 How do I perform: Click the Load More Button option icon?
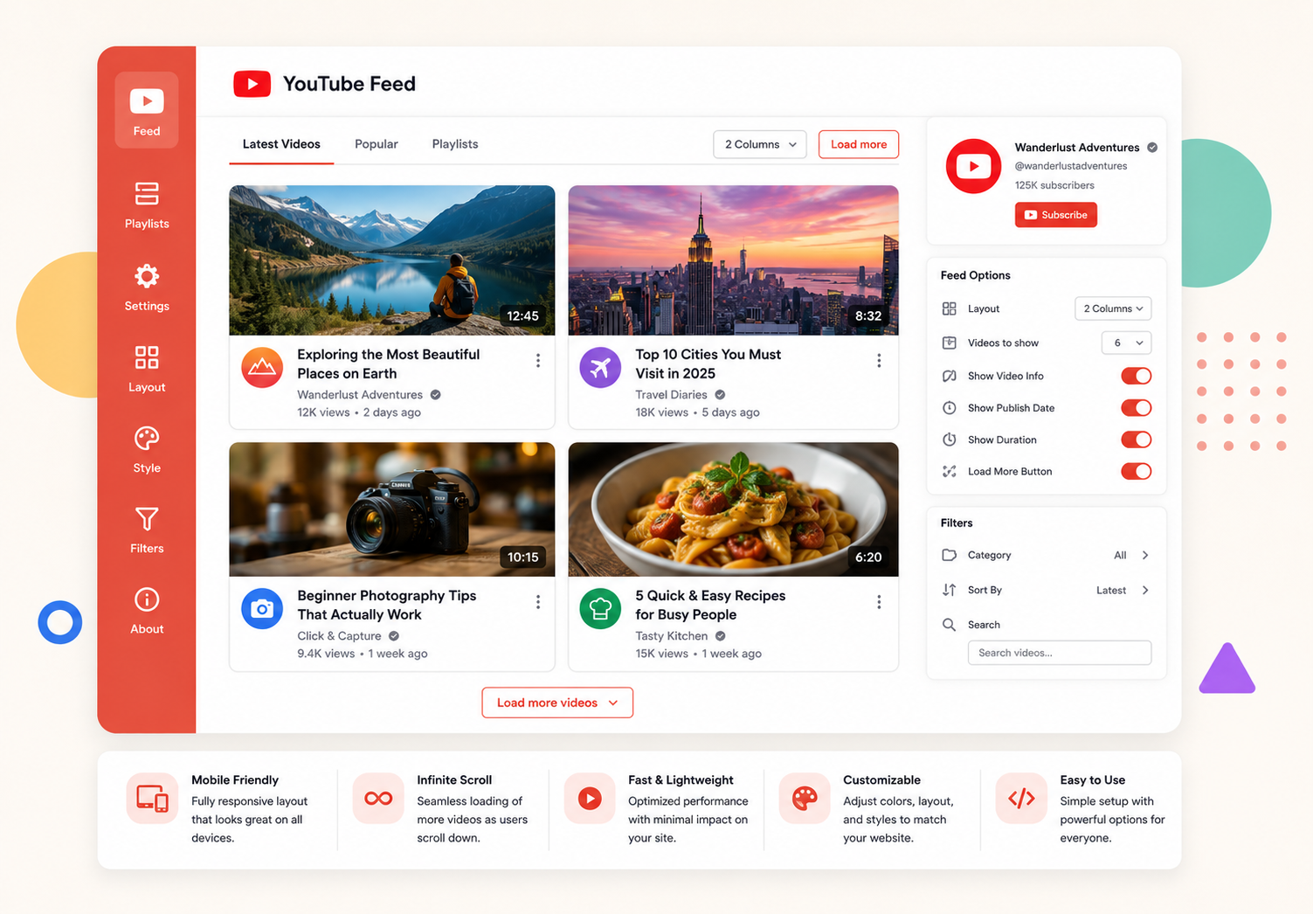950,471
